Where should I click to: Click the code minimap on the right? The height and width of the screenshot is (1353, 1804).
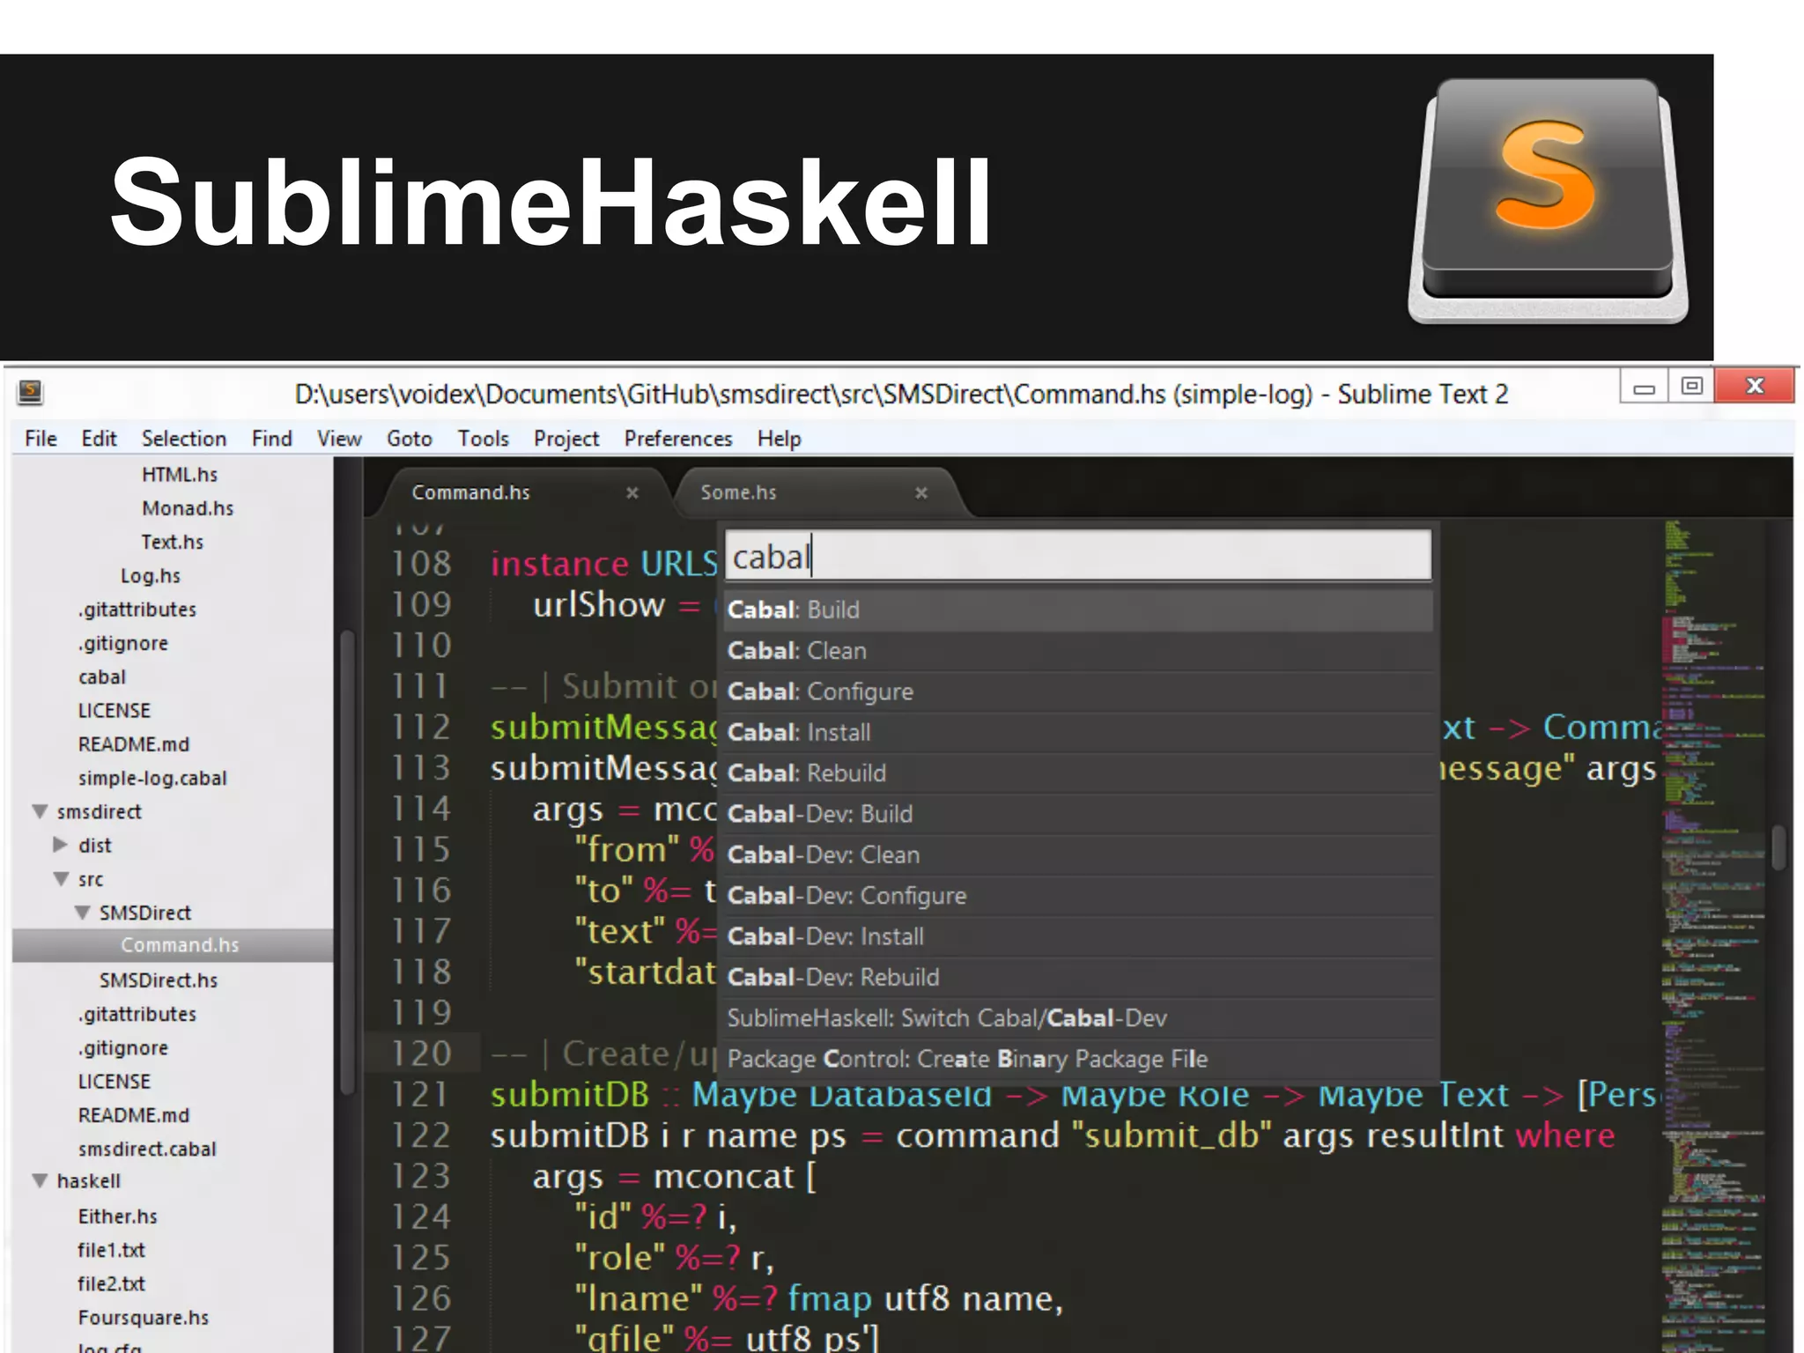pyautogui.click(x=1712, y=935)
